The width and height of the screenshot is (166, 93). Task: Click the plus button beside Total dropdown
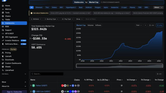pyautogui.click(x=145, y=25)
